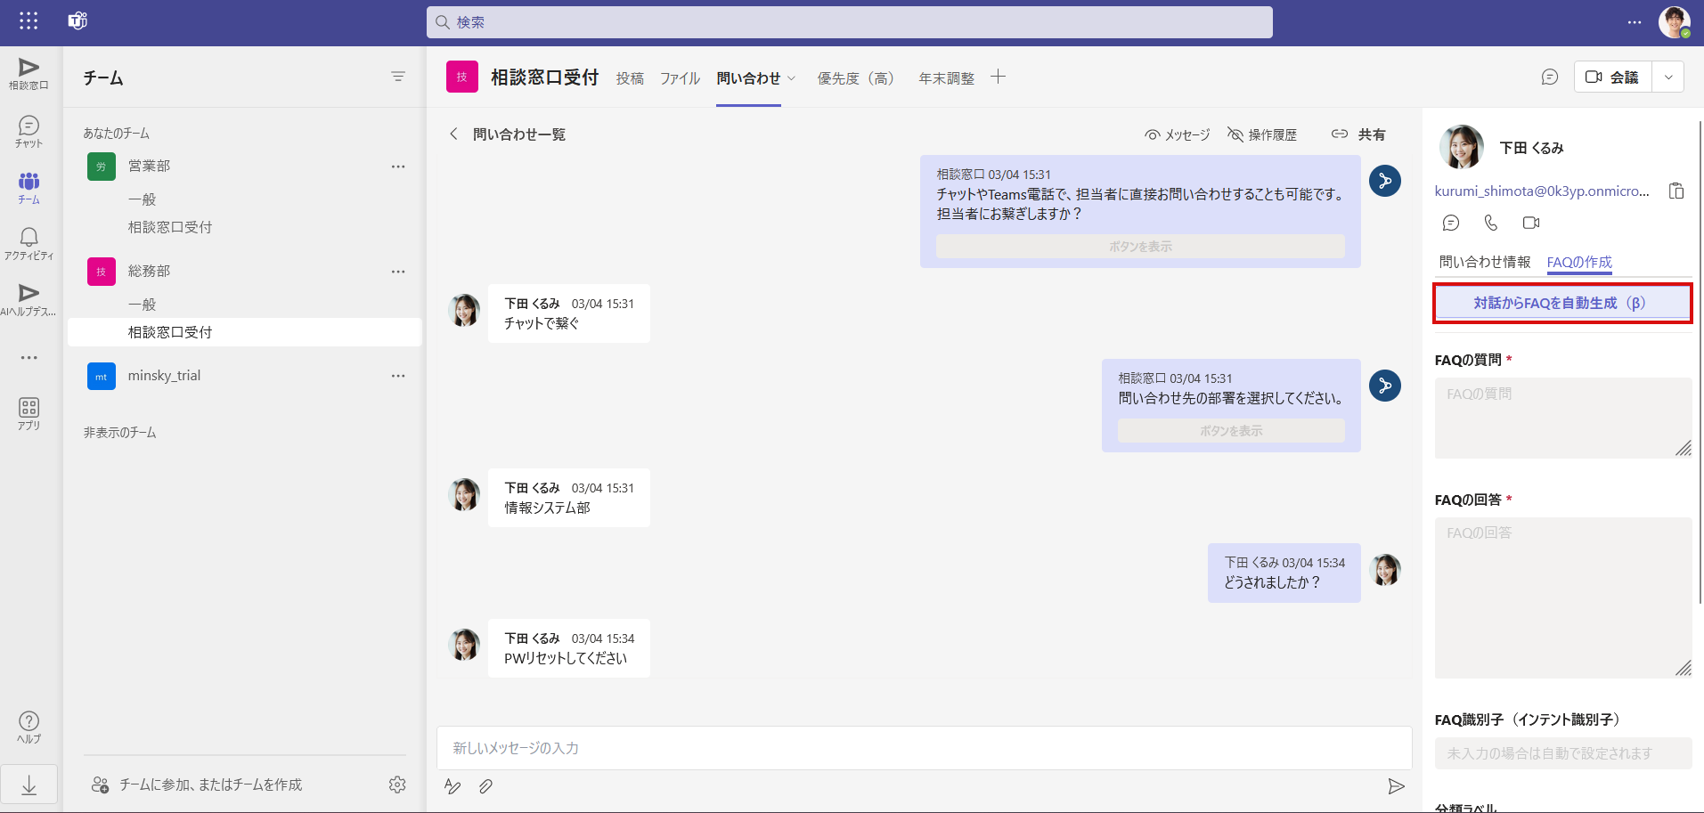Go back with 問い合わせ一覧 chevron
1704x813 pixels.
pos(453,134)
